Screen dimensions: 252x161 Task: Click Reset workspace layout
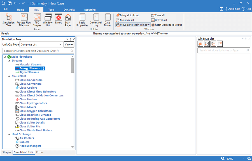coord(167,25)
